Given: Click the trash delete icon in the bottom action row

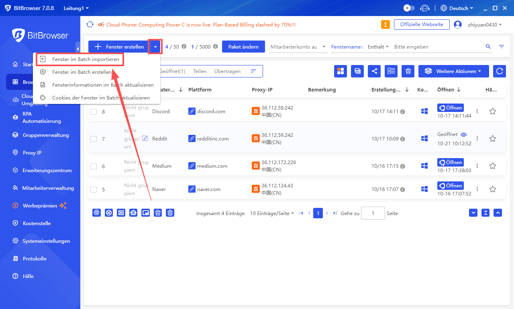Looking at the screenshot, I should (x=170, y=213).
